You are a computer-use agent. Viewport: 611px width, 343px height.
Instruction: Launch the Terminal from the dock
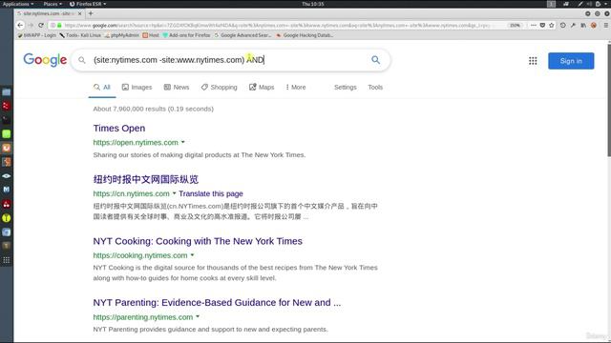click(x=7, y=120)
